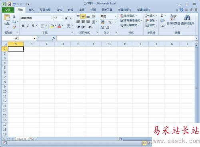Click the merge and center icon

(x=94, y=22)
